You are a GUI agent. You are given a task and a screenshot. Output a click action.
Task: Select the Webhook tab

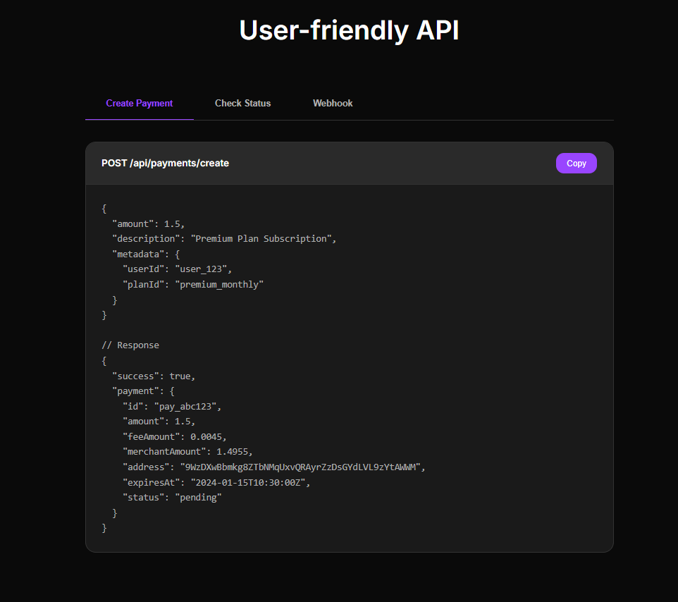(333, 103)
